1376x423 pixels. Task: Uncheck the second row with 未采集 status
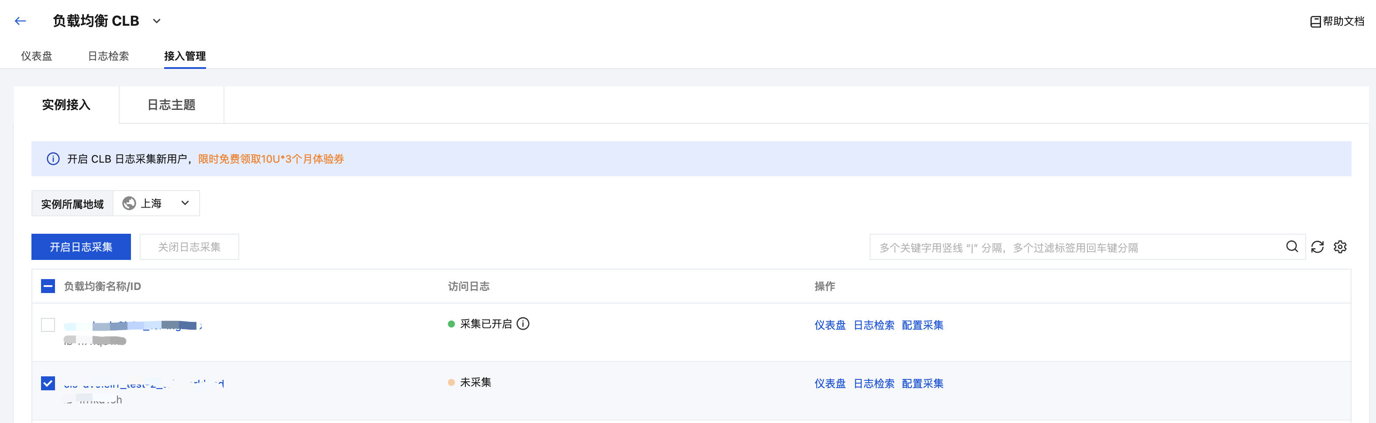pyautogui.click(x=48, y=383)
